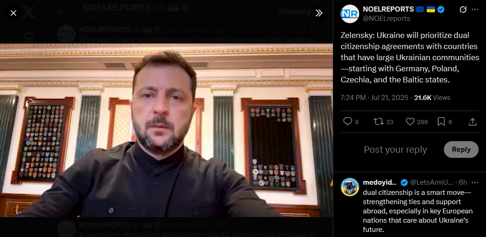Open the NOELREPORTS verified badge icon
Viewport: 486px width, 237px height.
tap(441, 9)
